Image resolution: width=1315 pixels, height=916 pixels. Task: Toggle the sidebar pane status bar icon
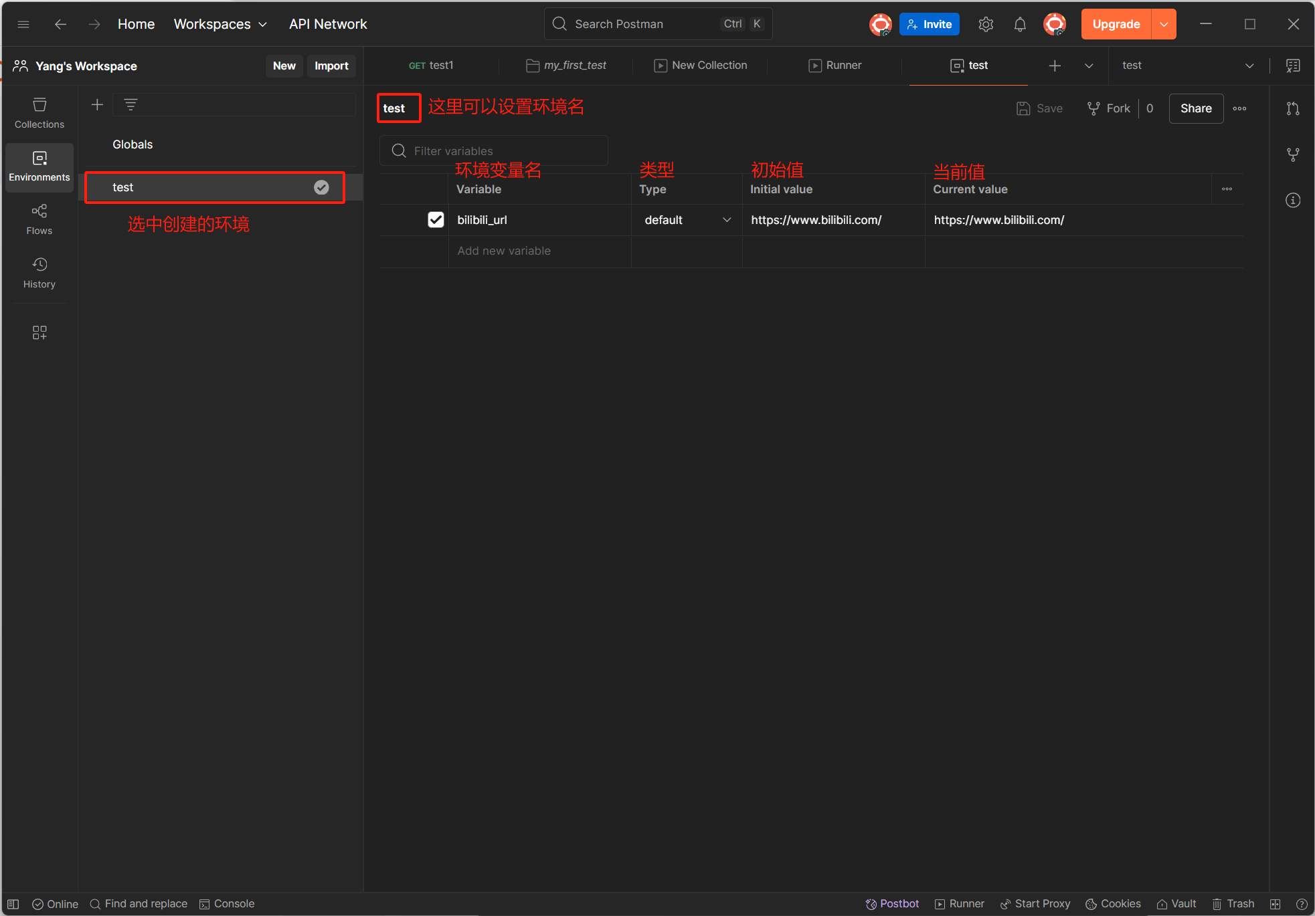(x=13, y=904)
